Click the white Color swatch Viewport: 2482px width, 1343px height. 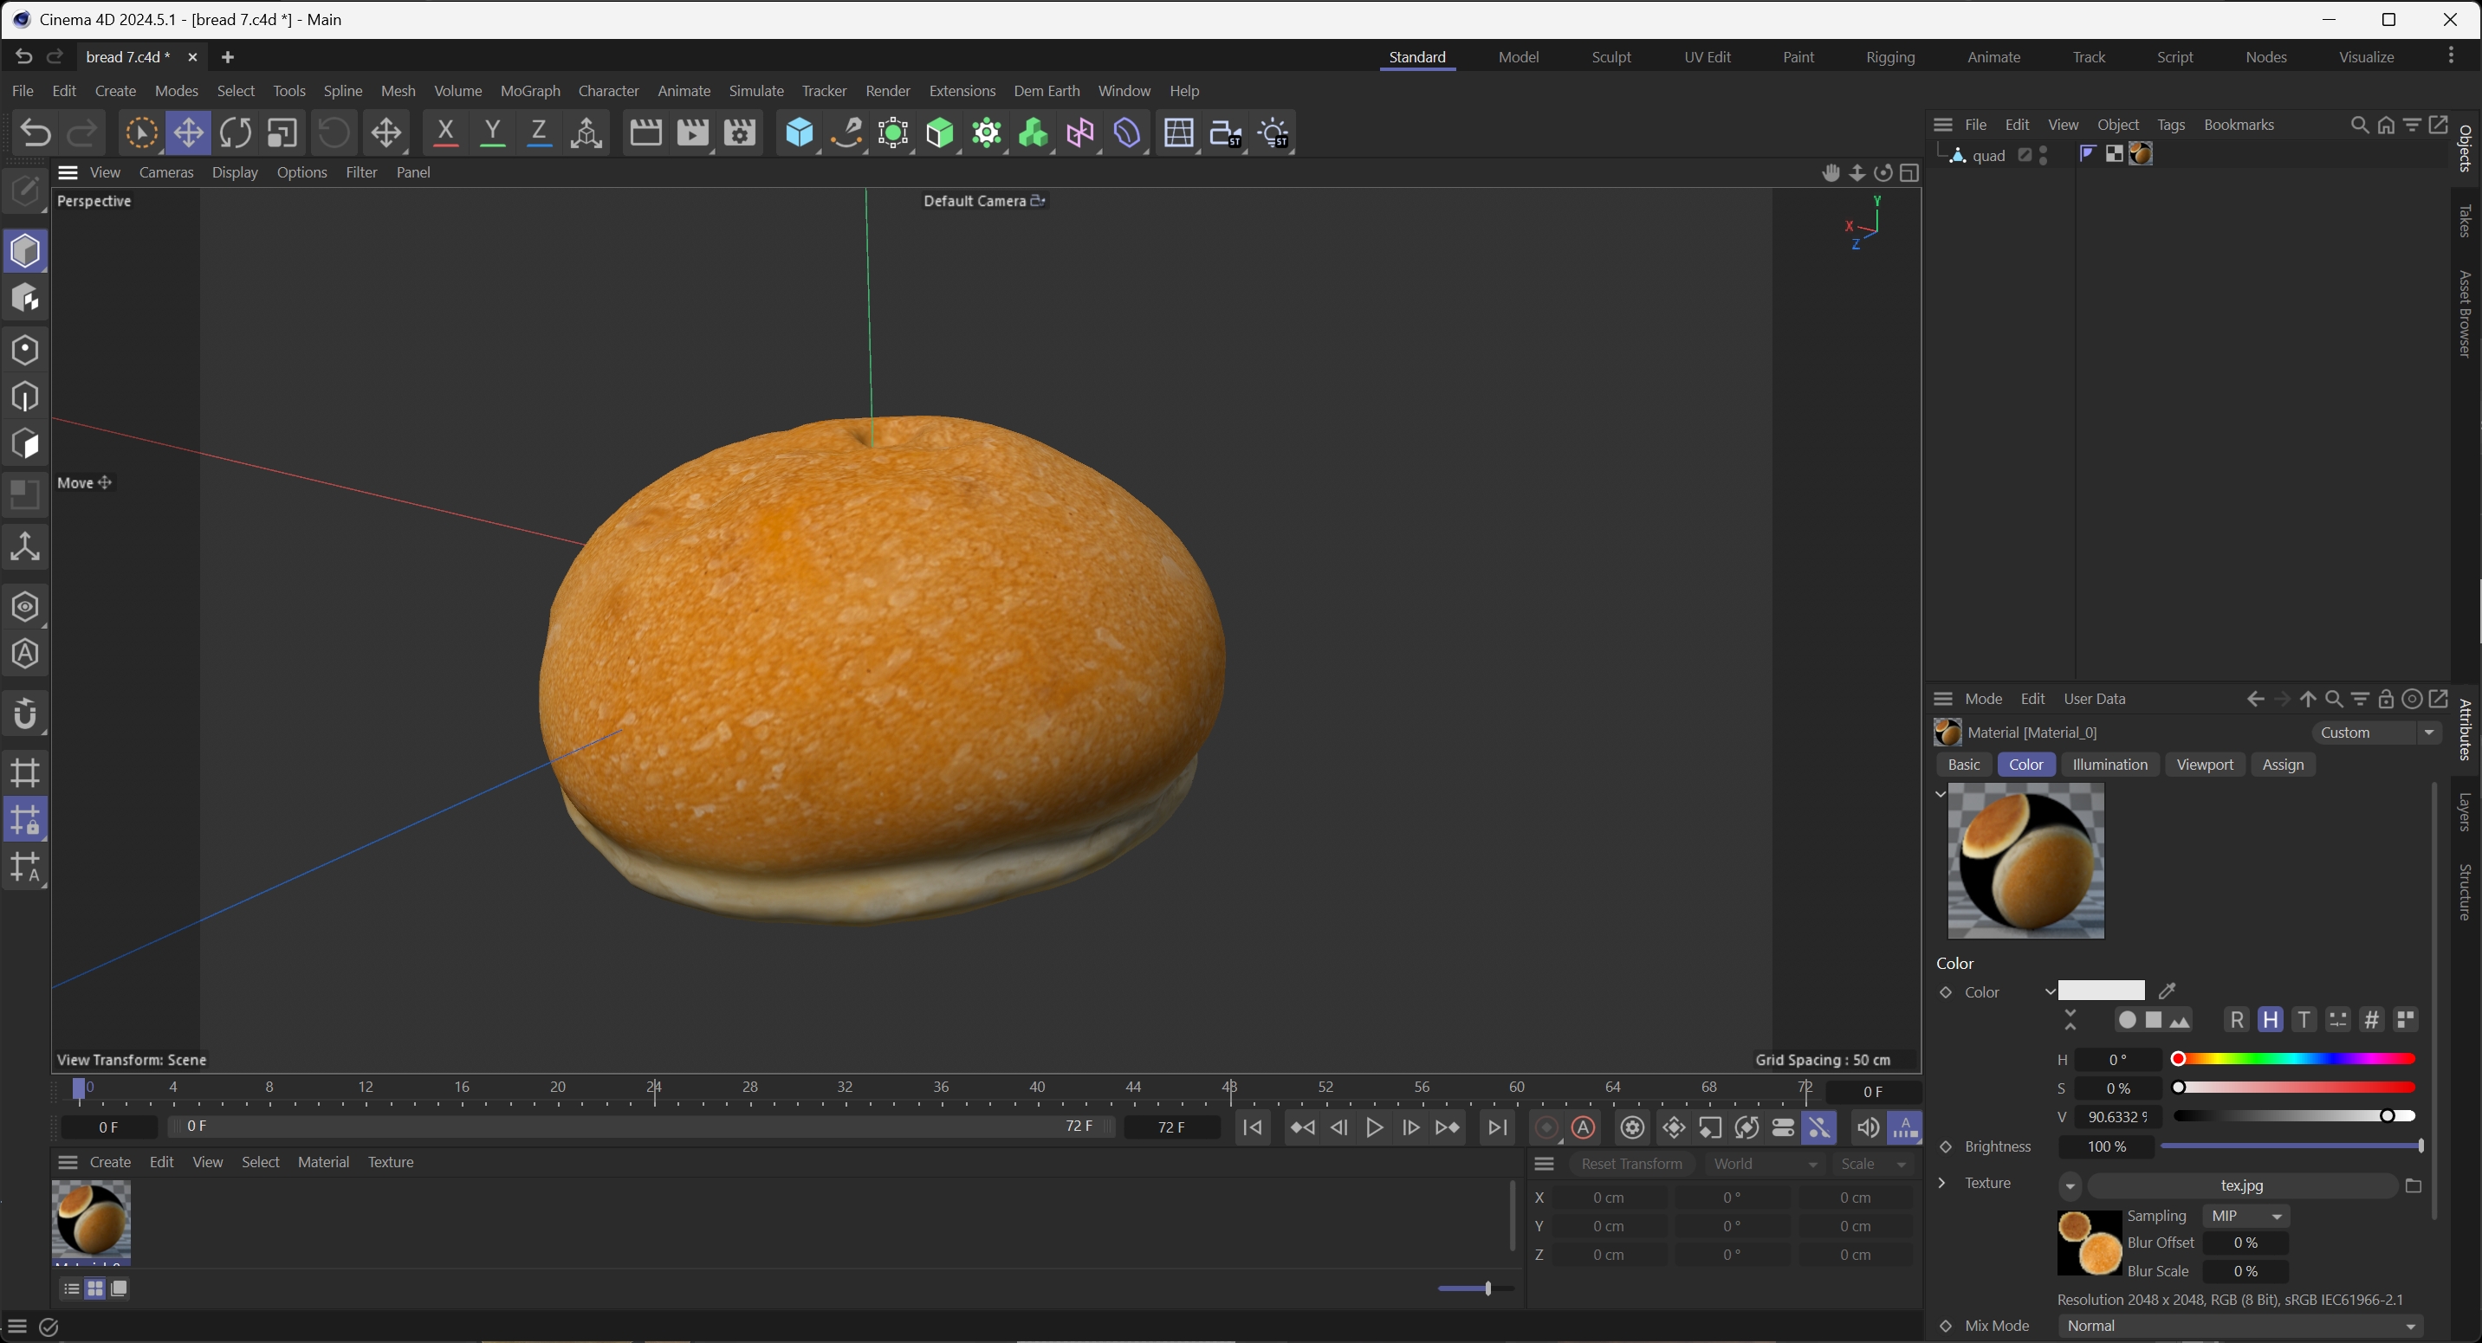[2101, 991]
